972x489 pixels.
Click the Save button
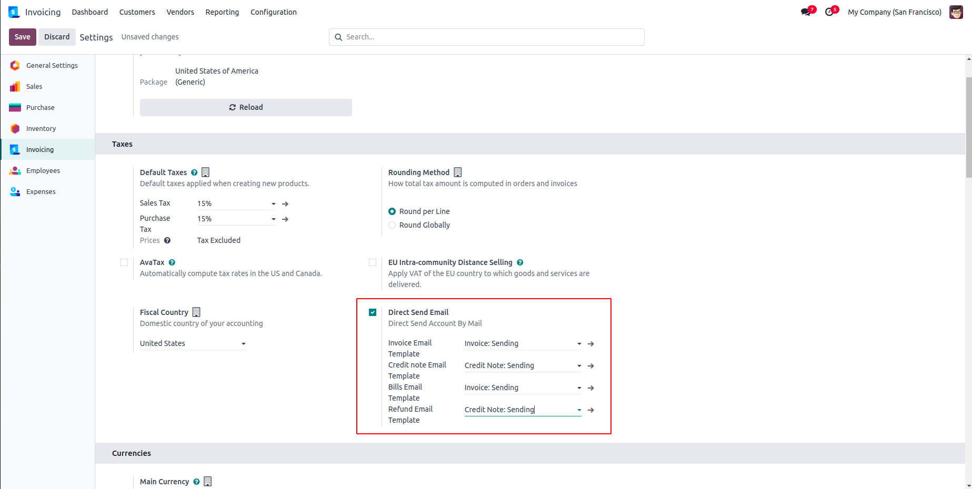pyautogui.click(x=23, y=37)
